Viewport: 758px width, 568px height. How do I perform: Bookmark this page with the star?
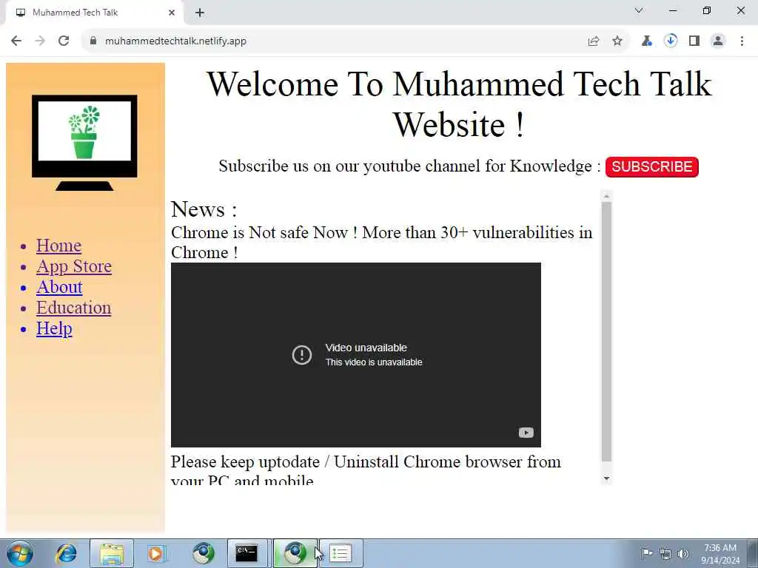617,41
